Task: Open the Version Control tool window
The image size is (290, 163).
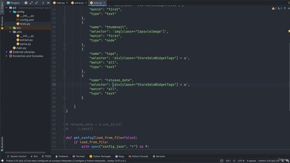Action: [x=17, y=156]
